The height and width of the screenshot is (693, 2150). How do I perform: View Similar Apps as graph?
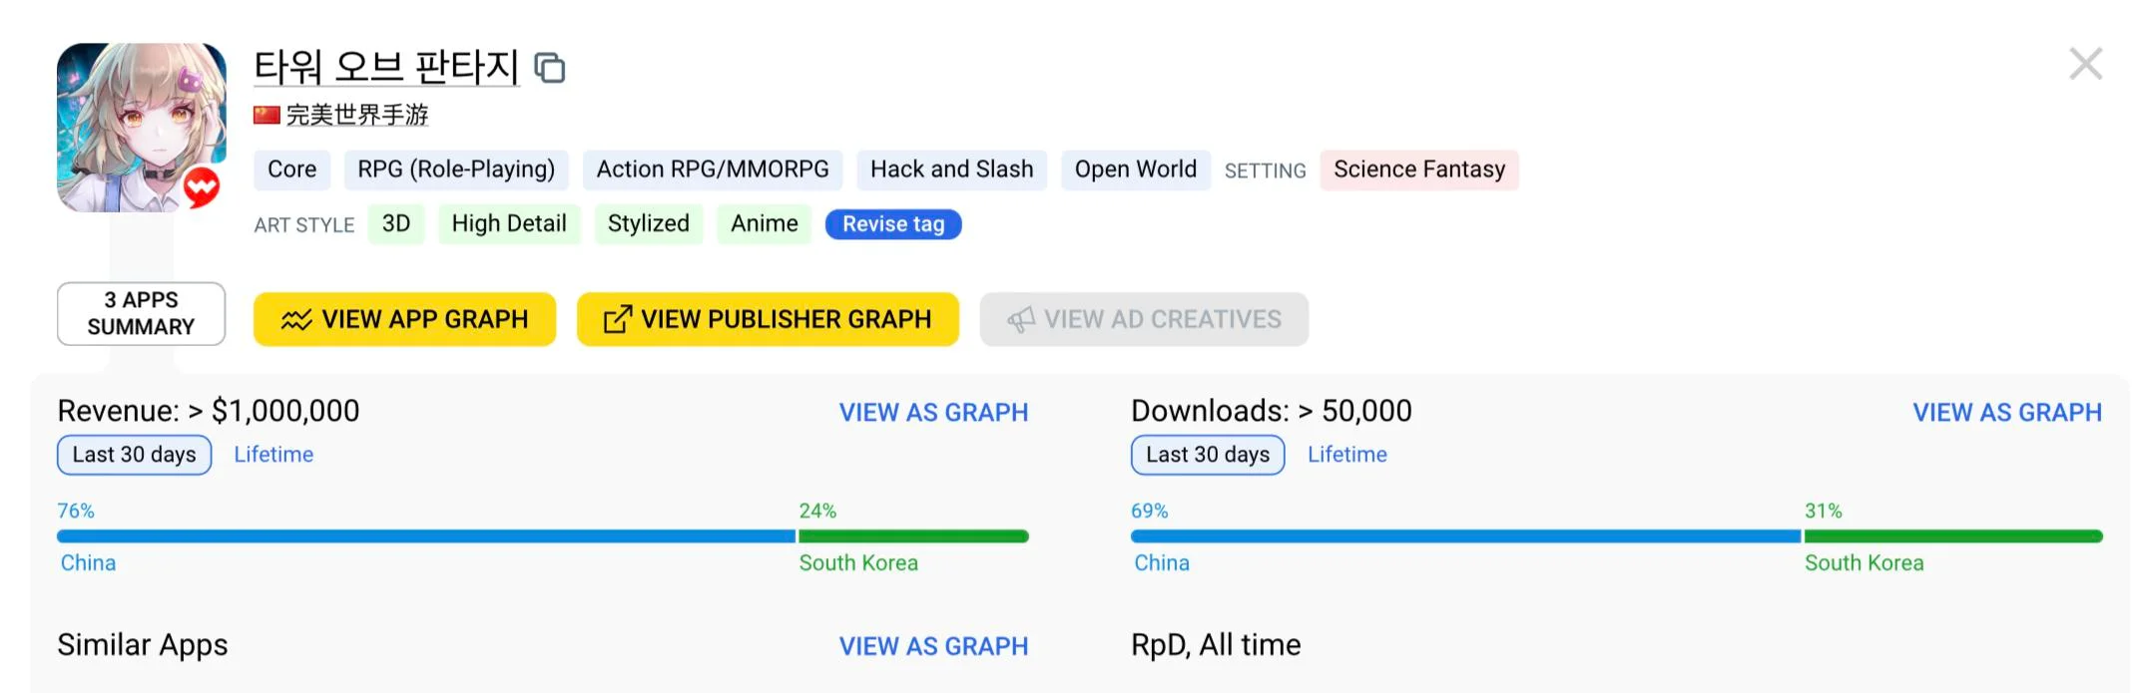pyautogui.click(x=933, y=646)
